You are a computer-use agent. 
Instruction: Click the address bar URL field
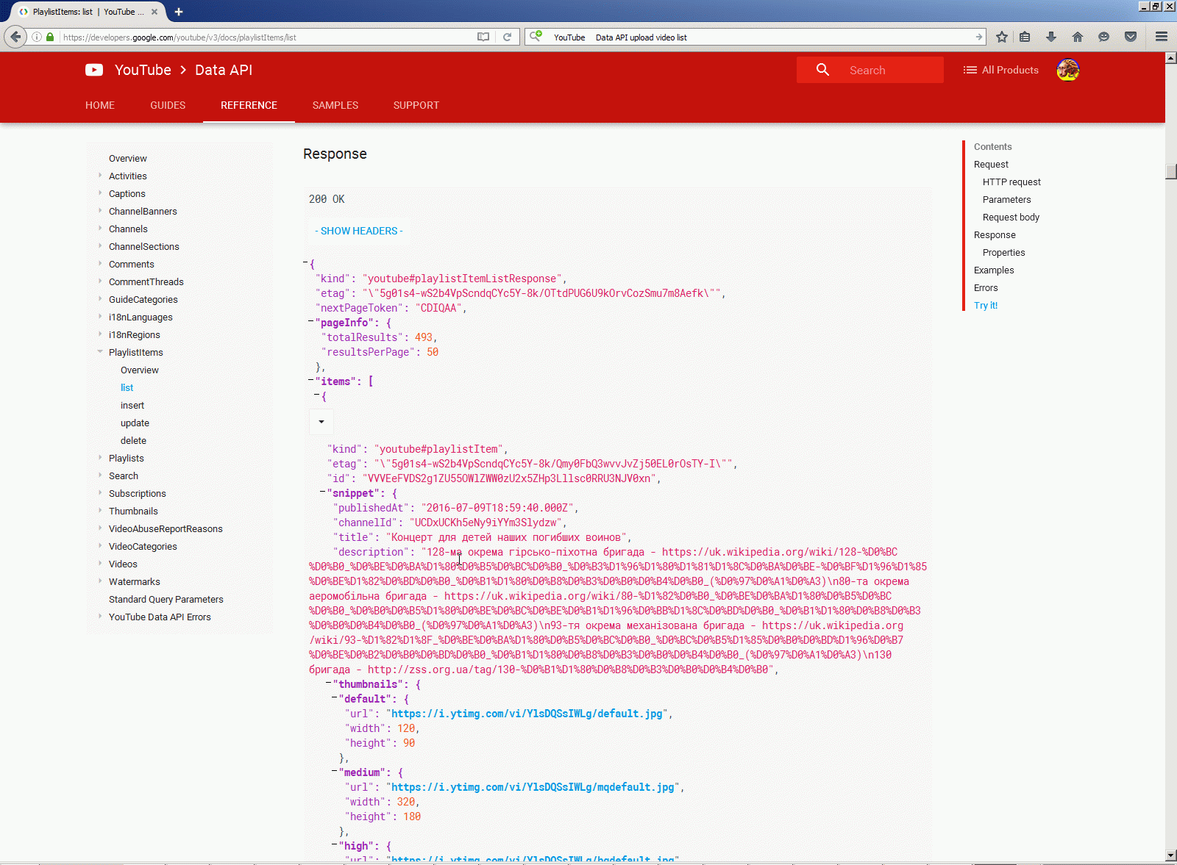(x=267, y=37)
